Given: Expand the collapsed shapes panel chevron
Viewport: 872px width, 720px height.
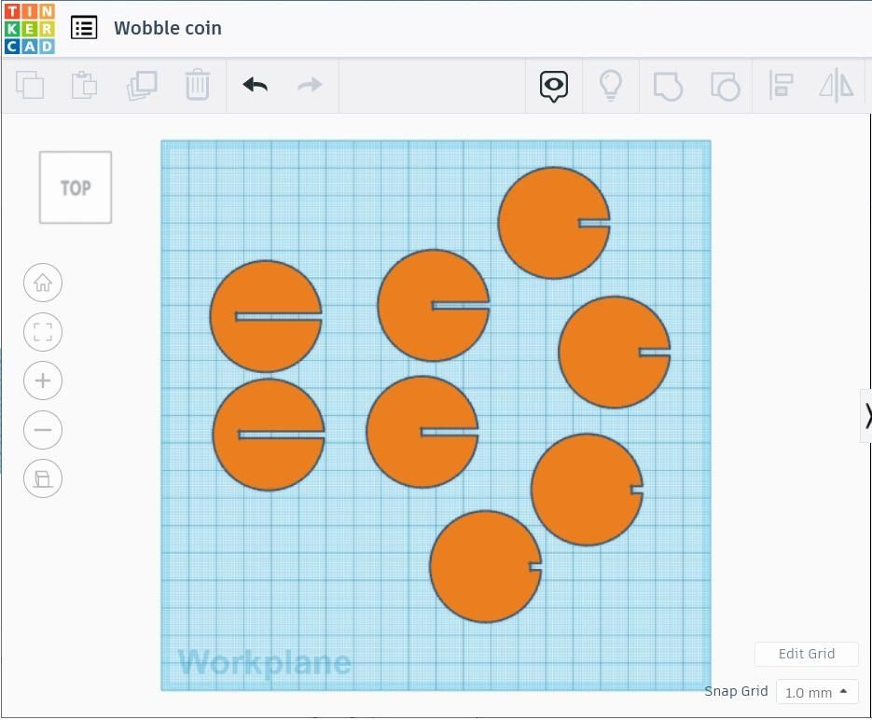Looking at the screenshot, I should pyautogui.click(x=867, y=416).
